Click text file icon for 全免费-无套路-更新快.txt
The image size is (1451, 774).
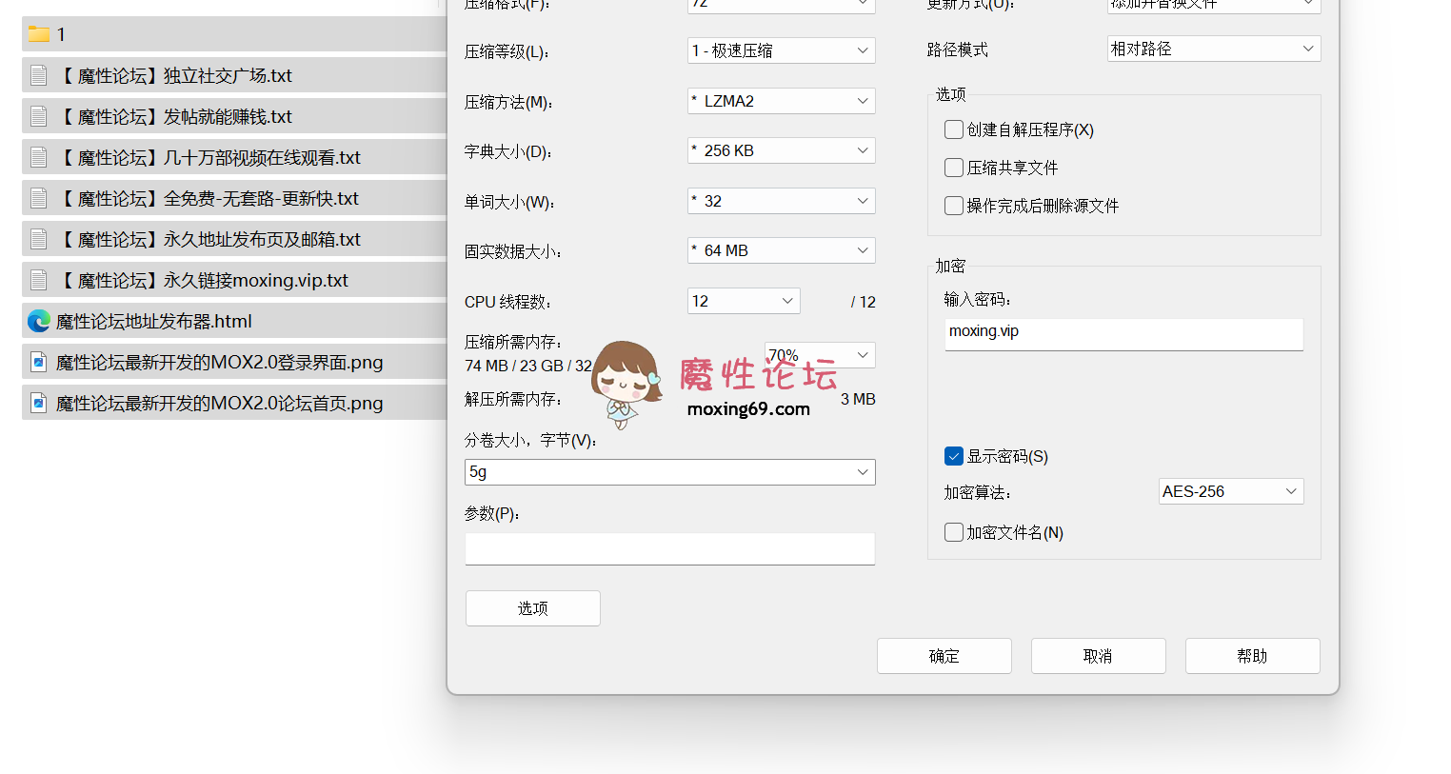(39, 198)
